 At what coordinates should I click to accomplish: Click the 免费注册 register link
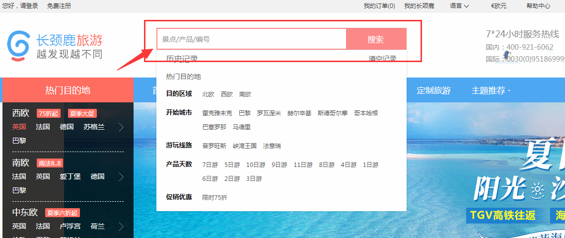point(59,6)
